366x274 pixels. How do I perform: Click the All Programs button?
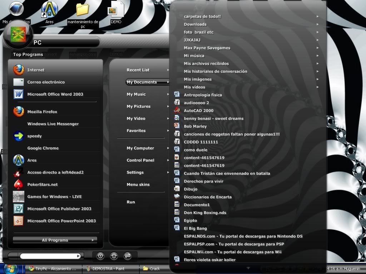tap(55, 240)
